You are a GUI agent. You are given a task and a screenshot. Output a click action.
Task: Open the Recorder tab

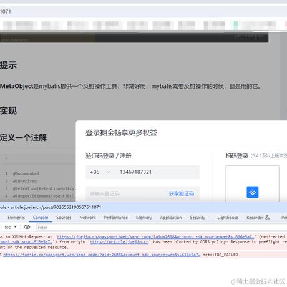258,218
